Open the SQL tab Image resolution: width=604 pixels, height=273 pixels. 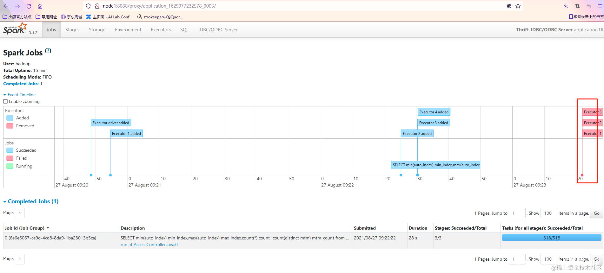[184, 30]
